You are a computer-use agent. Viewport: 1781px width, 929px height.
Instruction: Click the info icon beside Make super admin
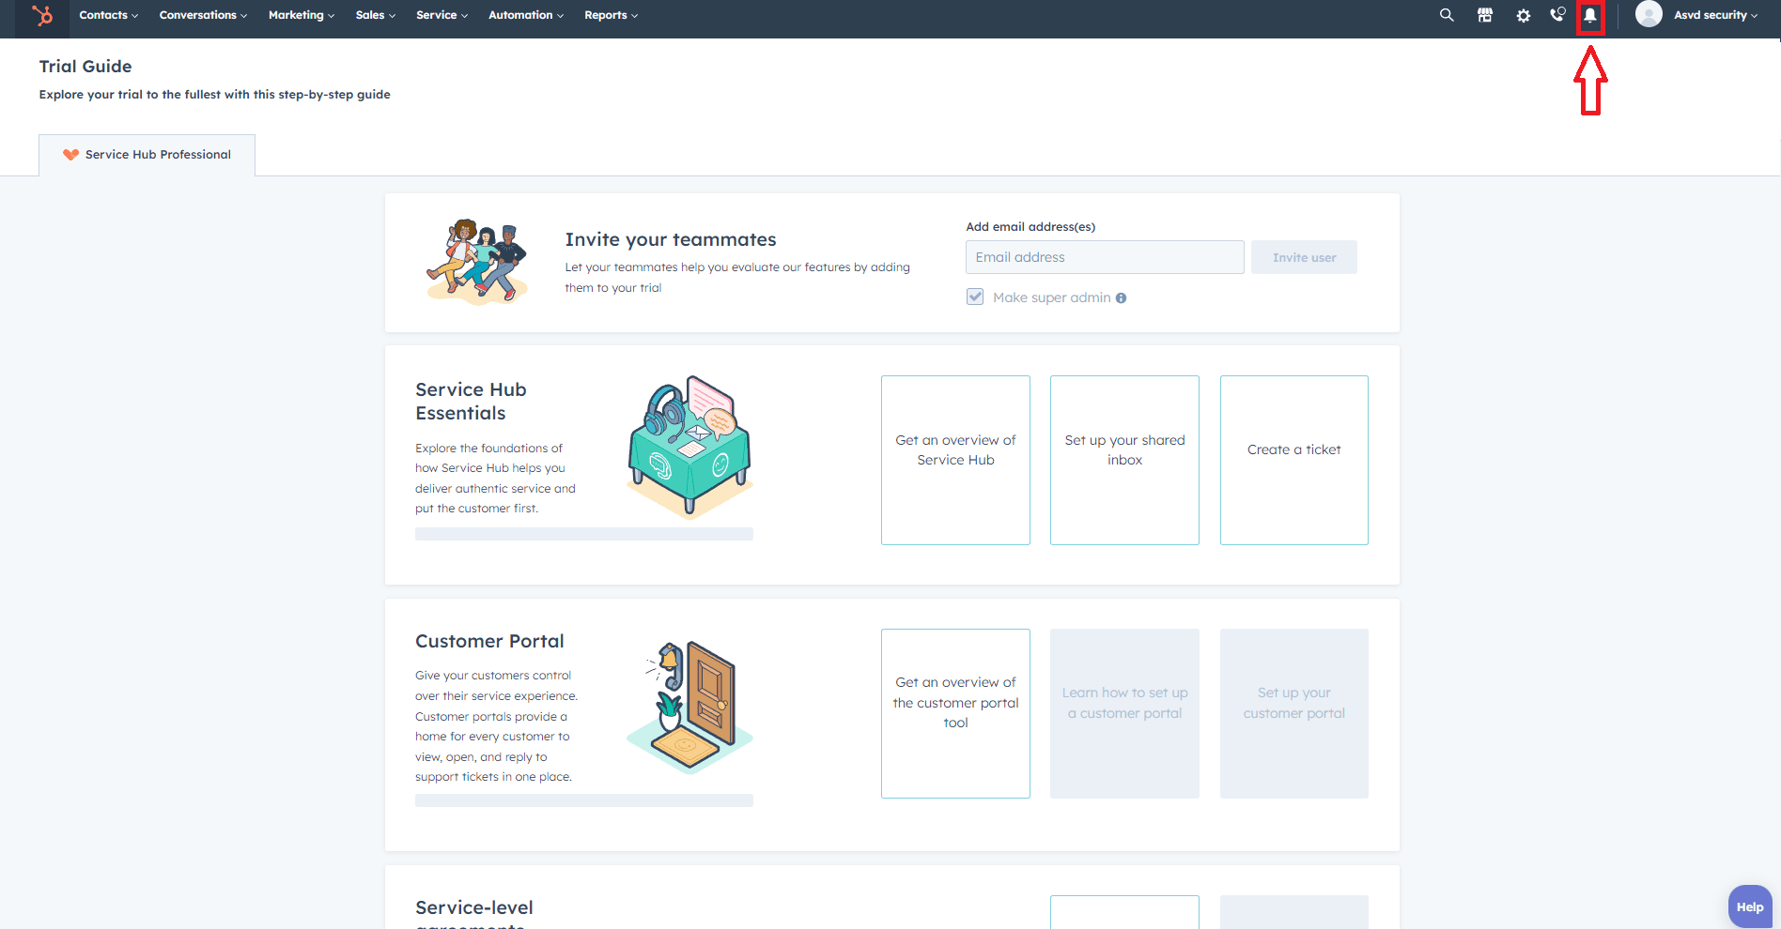pos(1121,298)
